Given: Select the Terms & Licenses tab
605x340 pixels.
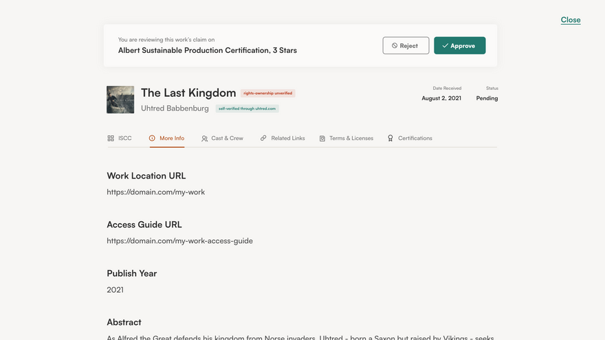Looking at the screenshot, I should tap(346, 138).
